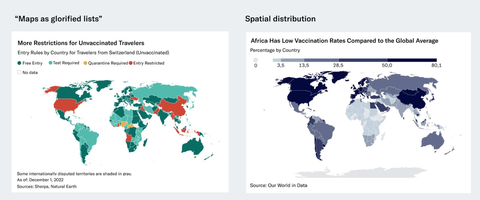This screenshot has height=200, width=480.
Task: Click the 'Africa Has Low Vaccination Rates' title
Action: (x=344, y=41)
